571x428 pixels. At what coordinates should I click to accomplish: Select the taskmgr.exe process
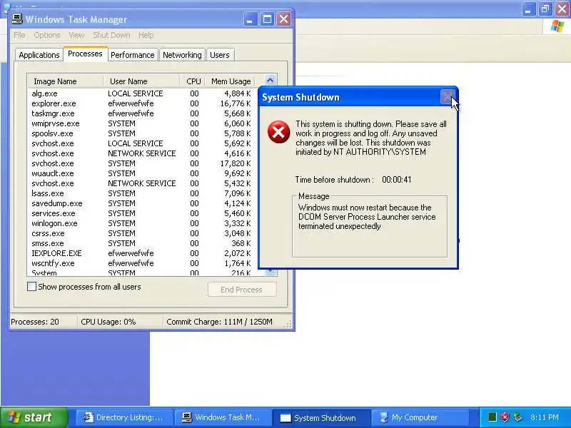tap(141, 113)
